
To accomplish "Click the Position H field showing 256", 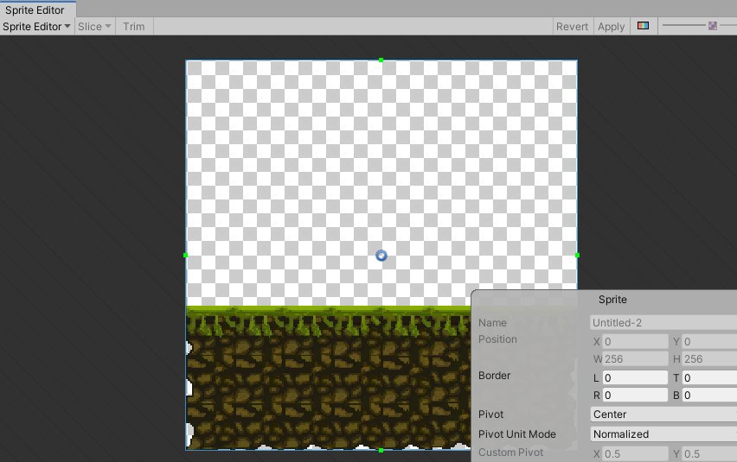I will [709, 359].
